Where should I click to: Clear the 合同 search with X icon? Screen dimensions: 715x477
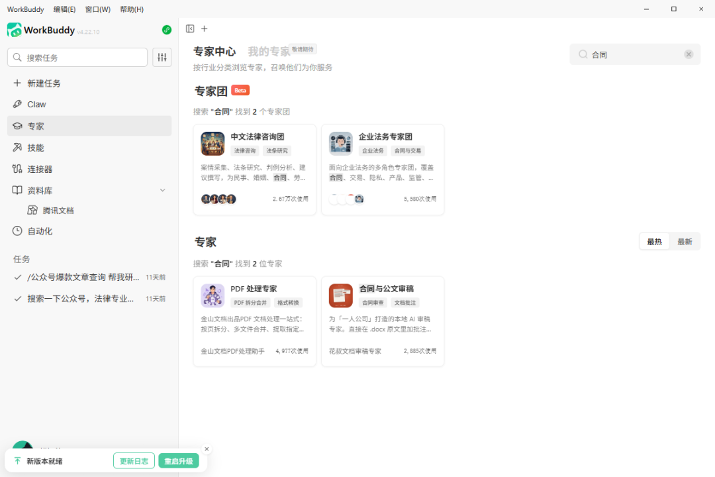pos(689,55)
